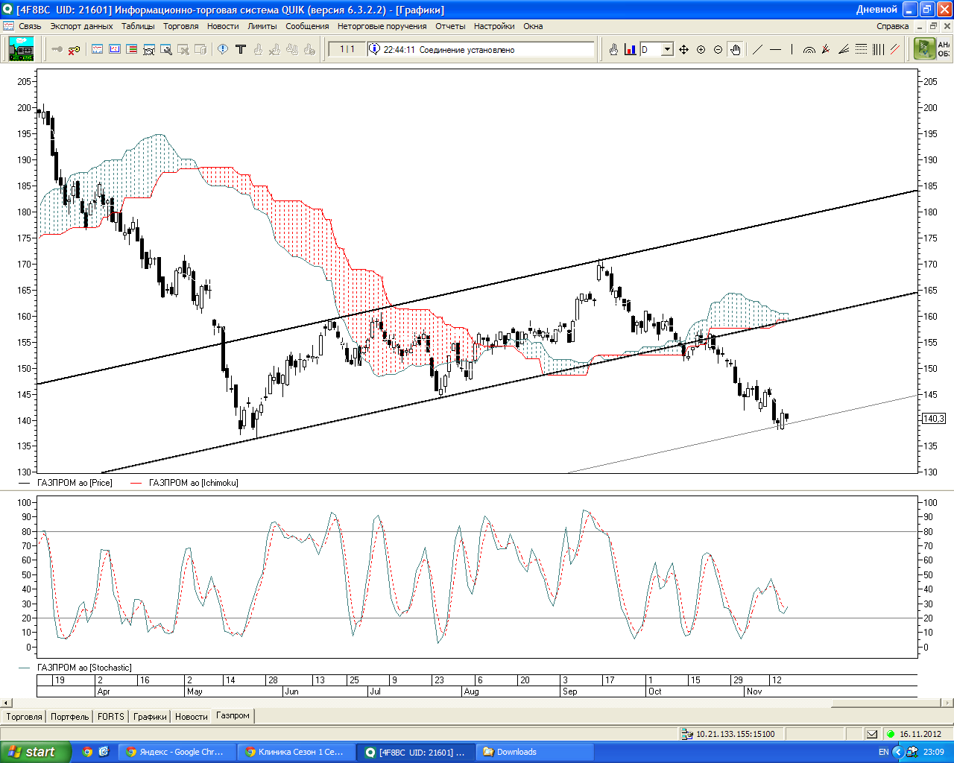Click the 140,3 current price label

(934, 419)
